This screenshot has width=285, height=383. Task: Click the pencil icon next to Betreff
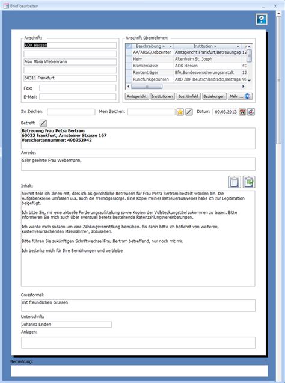coord(43,123)
